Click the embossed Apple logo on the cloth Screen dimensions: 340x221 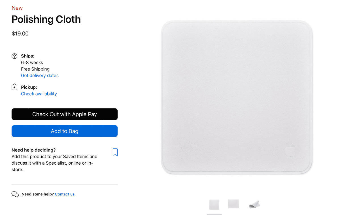290,150
